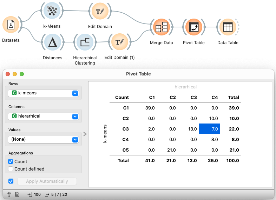Open the Hierarchical Clustering widget
276x200 pixels.
(85, 42)
